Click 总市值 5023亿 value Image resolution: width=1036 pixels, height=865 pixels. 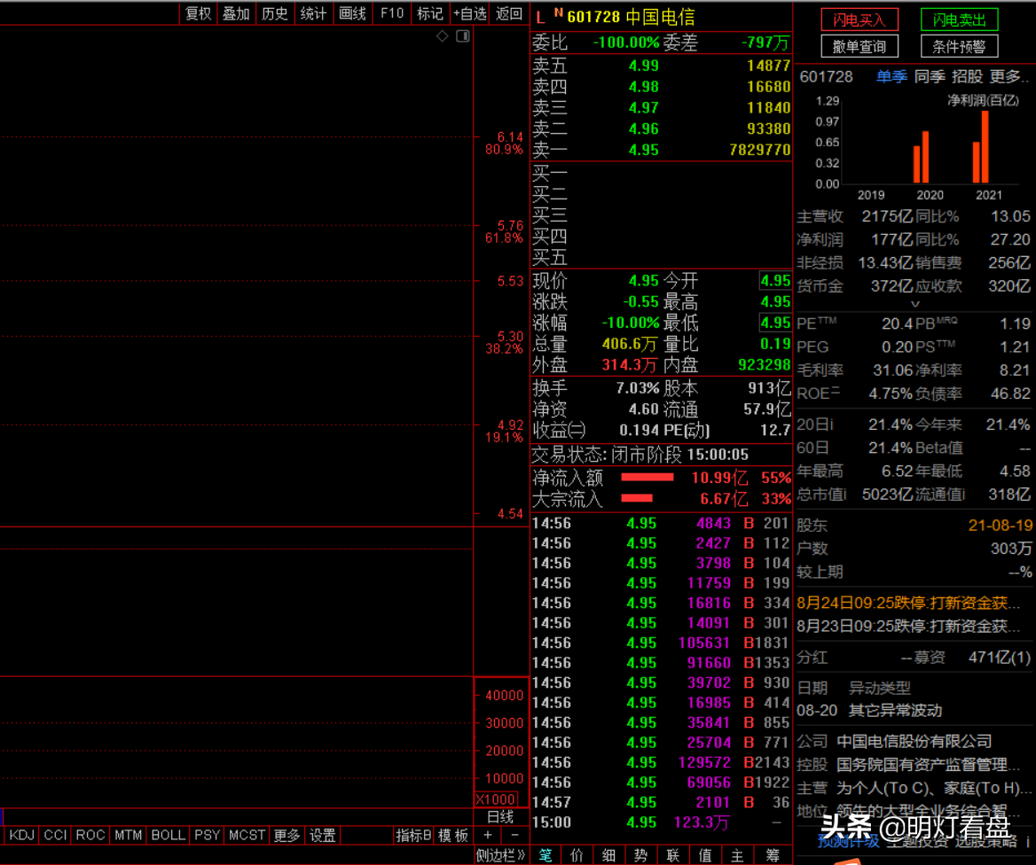point(889,494)
